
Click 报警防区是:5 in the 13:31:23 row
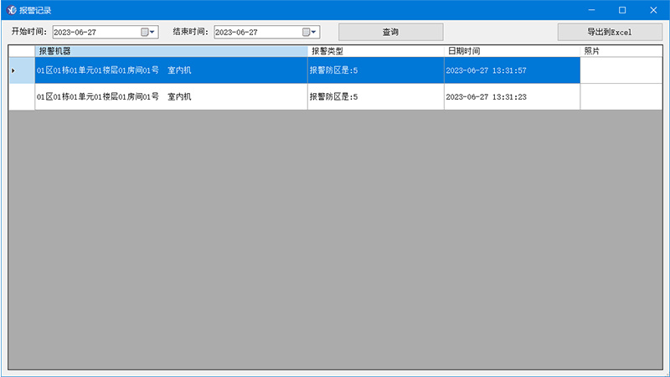click(375, 96)
